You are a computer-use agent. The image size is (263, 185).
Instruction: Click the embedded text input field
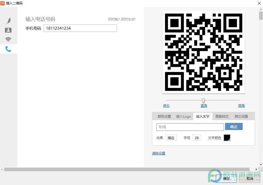[190, 127]
